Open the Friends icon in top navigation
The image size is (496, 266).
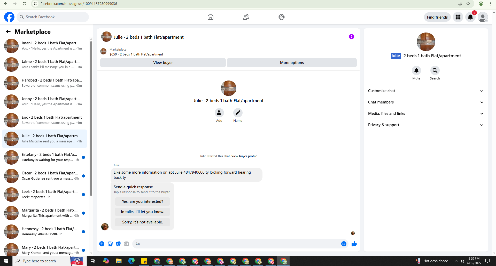pyautogui.click(x=246, y=17)
